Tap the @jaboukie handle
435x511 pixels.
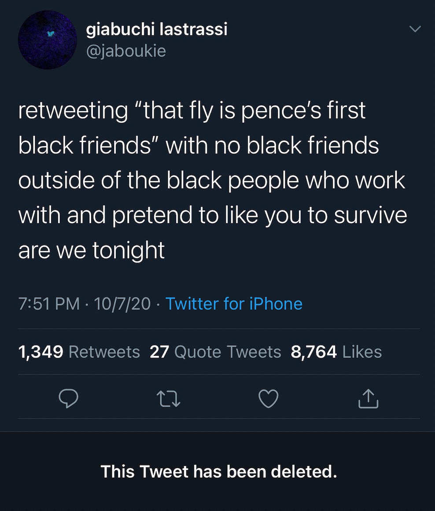coord(126,51)
